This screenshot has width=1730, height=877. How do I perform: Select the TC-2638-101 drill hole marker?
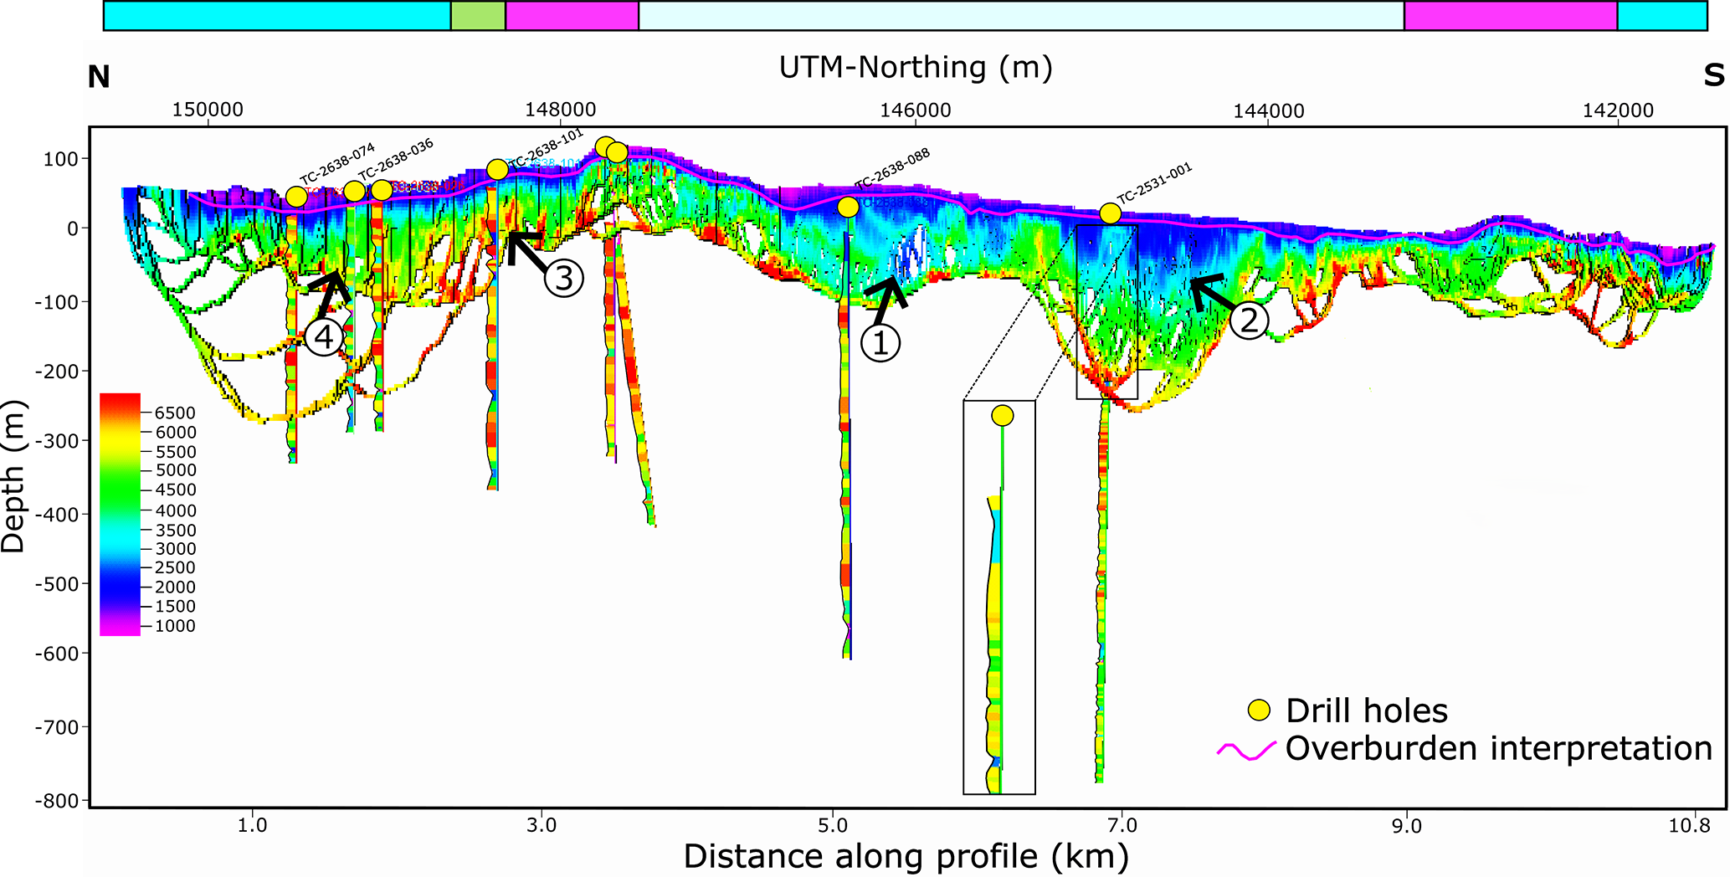point(497,170)
